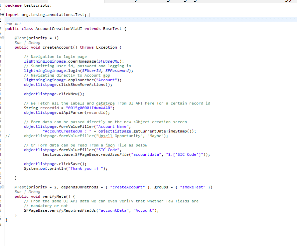
Task: Click 'uiApiParser(recordid)' call
Action: (83, 113)
